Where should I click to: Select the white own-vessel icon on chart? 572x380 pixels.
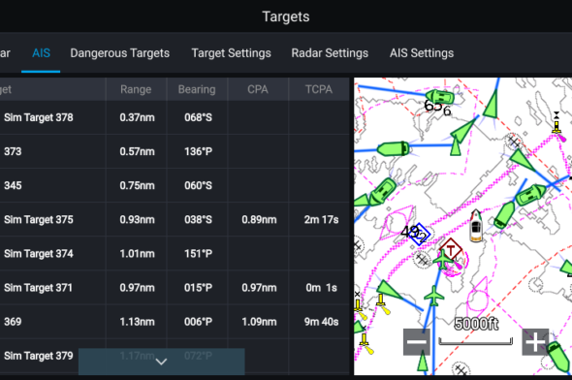coord(476,227)
